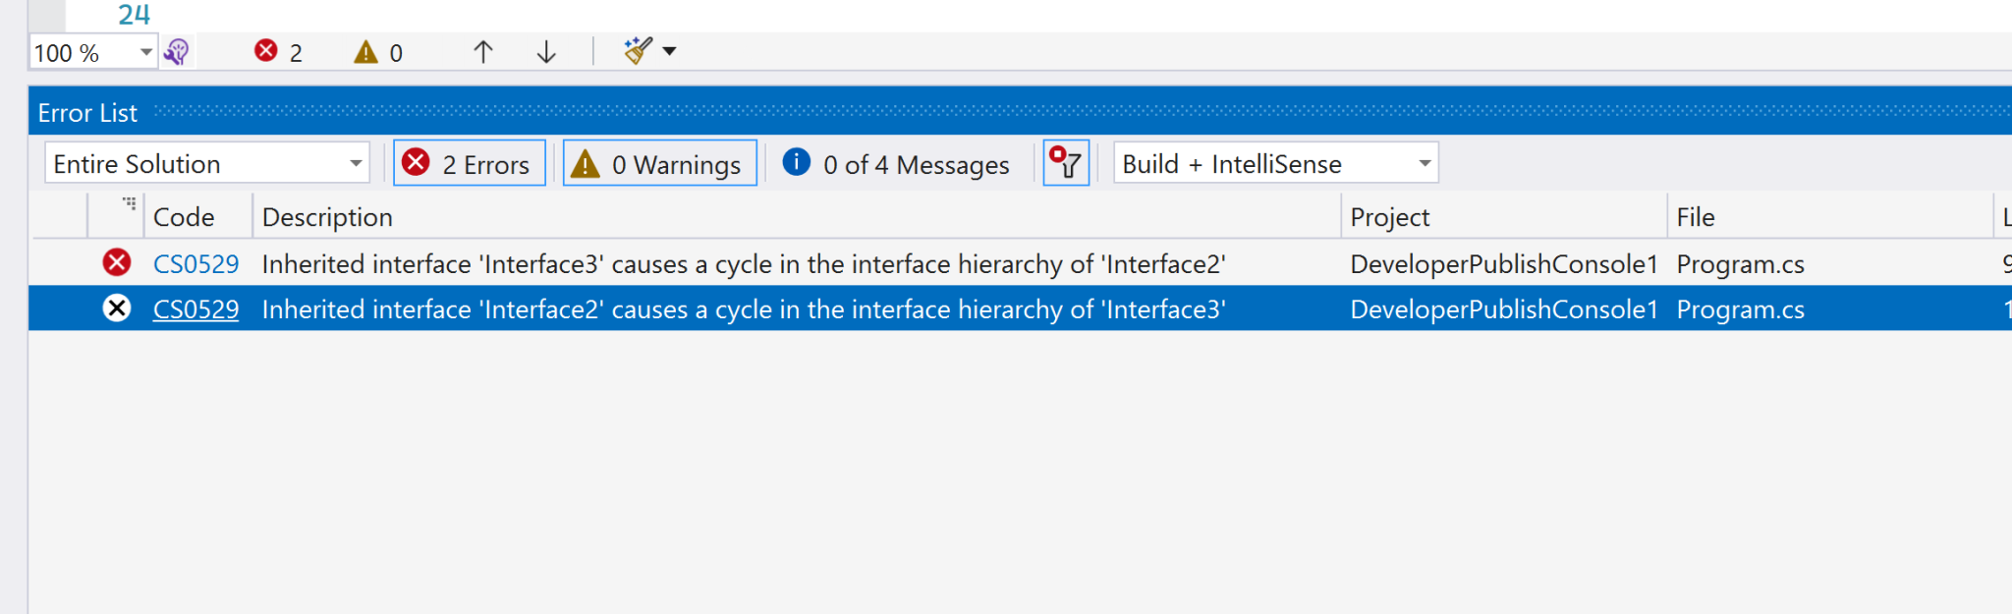
Task: Open the underlined CS0529 error code link
Action: pyautogui.click(x=196, y=308)
